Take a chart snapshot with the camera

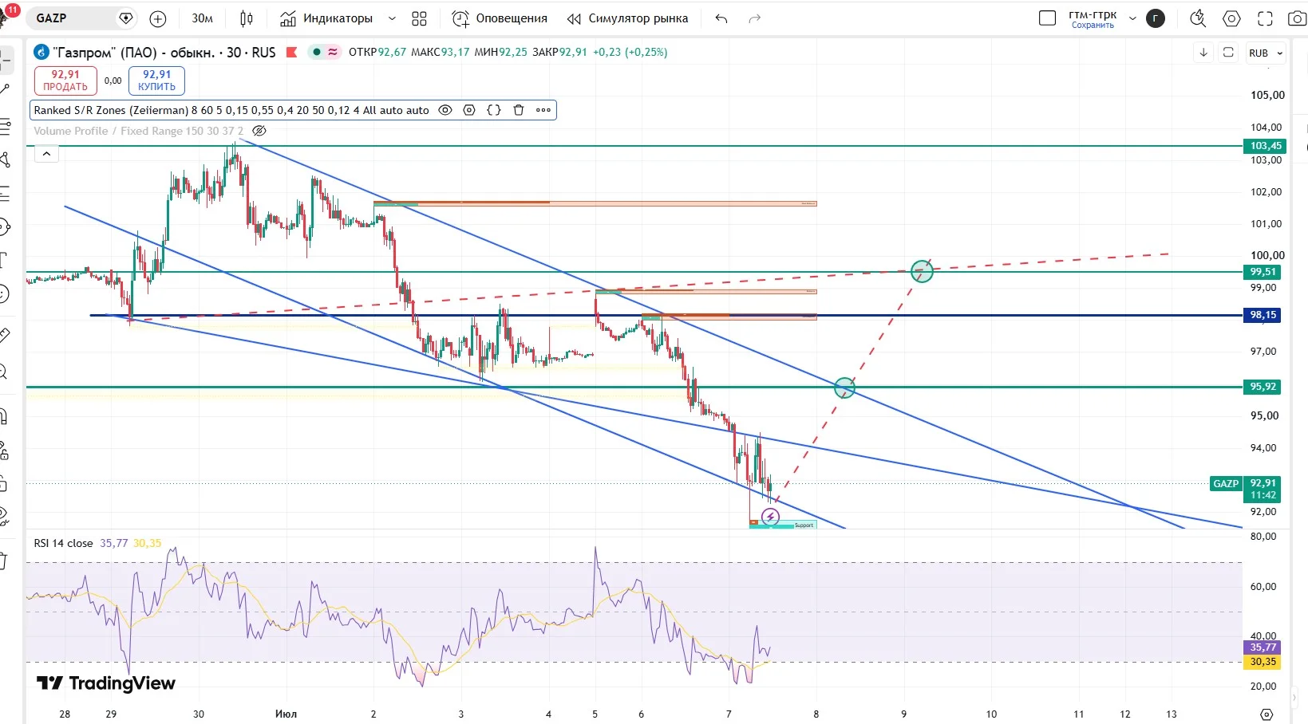1297,18
